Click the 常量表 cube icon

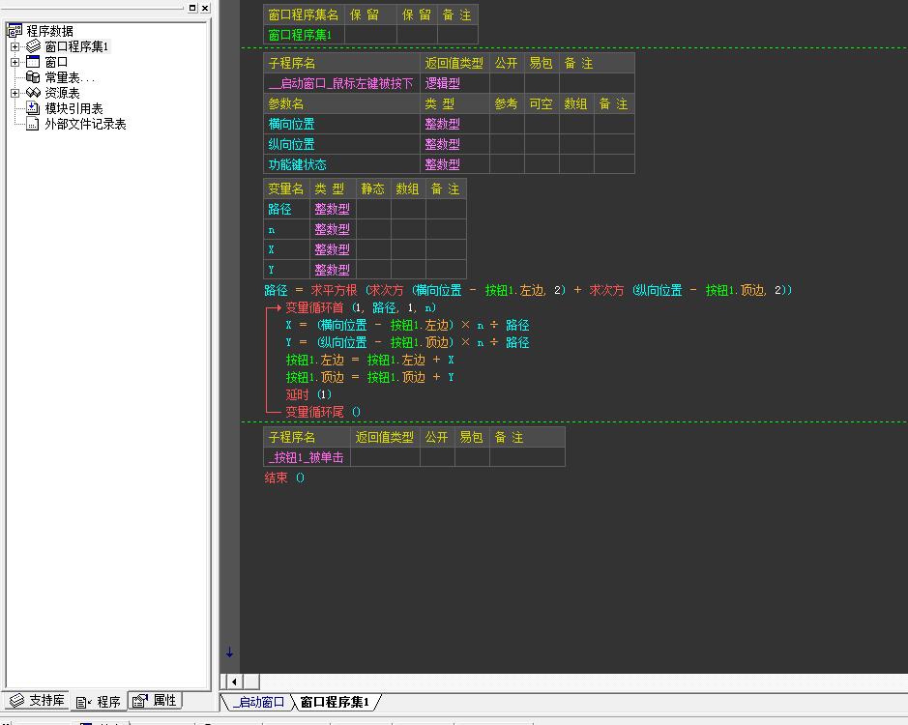coord(34,77)
